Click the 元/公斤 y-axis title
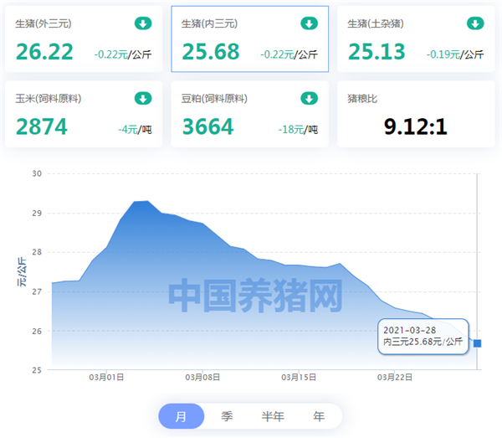Image resolution: width=502 pixels, height=438 pixels. pyautogui.click(x=22, y=271)
